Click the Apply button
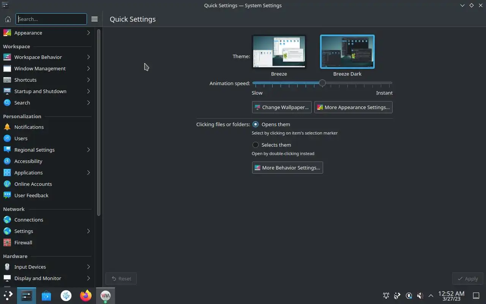The width and height of the screenshot is (486, 304). 468,279
